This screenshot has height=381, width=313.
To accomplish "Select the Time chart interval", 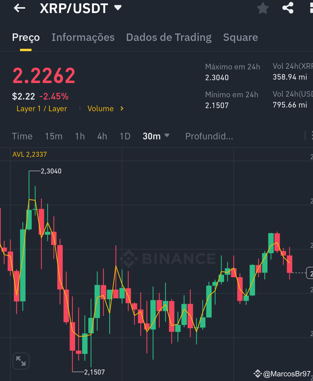I will [22, 136].
